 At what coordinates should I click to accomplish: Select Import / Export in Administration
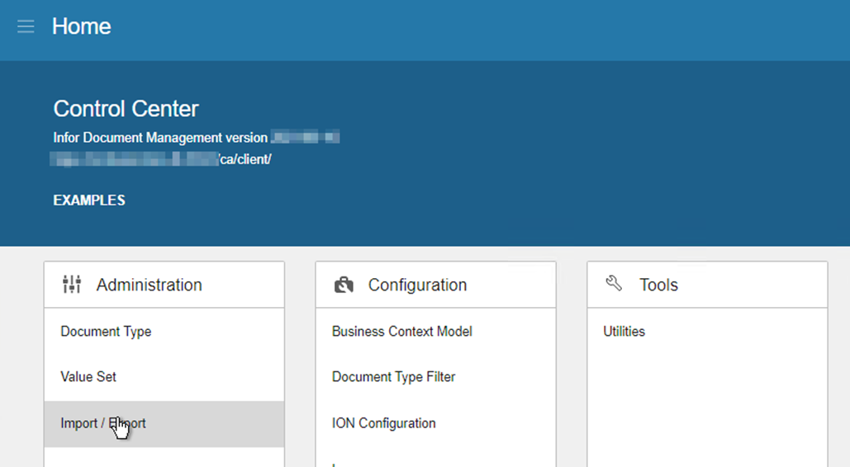click(103, 423)
